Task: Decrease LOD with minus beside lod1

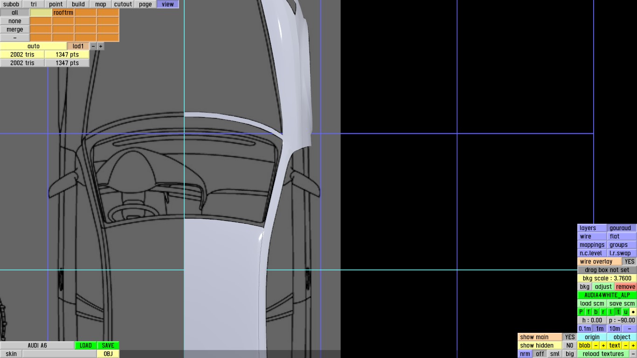Action: click(93, 46)
